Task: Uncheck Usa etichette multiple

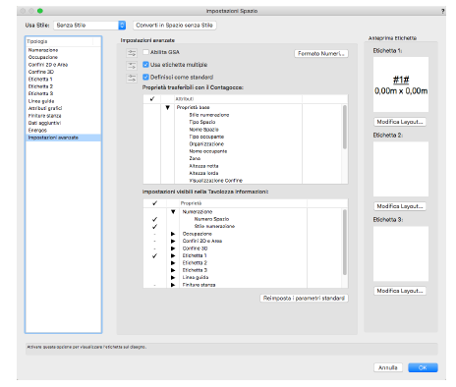Action: point(146,65)
